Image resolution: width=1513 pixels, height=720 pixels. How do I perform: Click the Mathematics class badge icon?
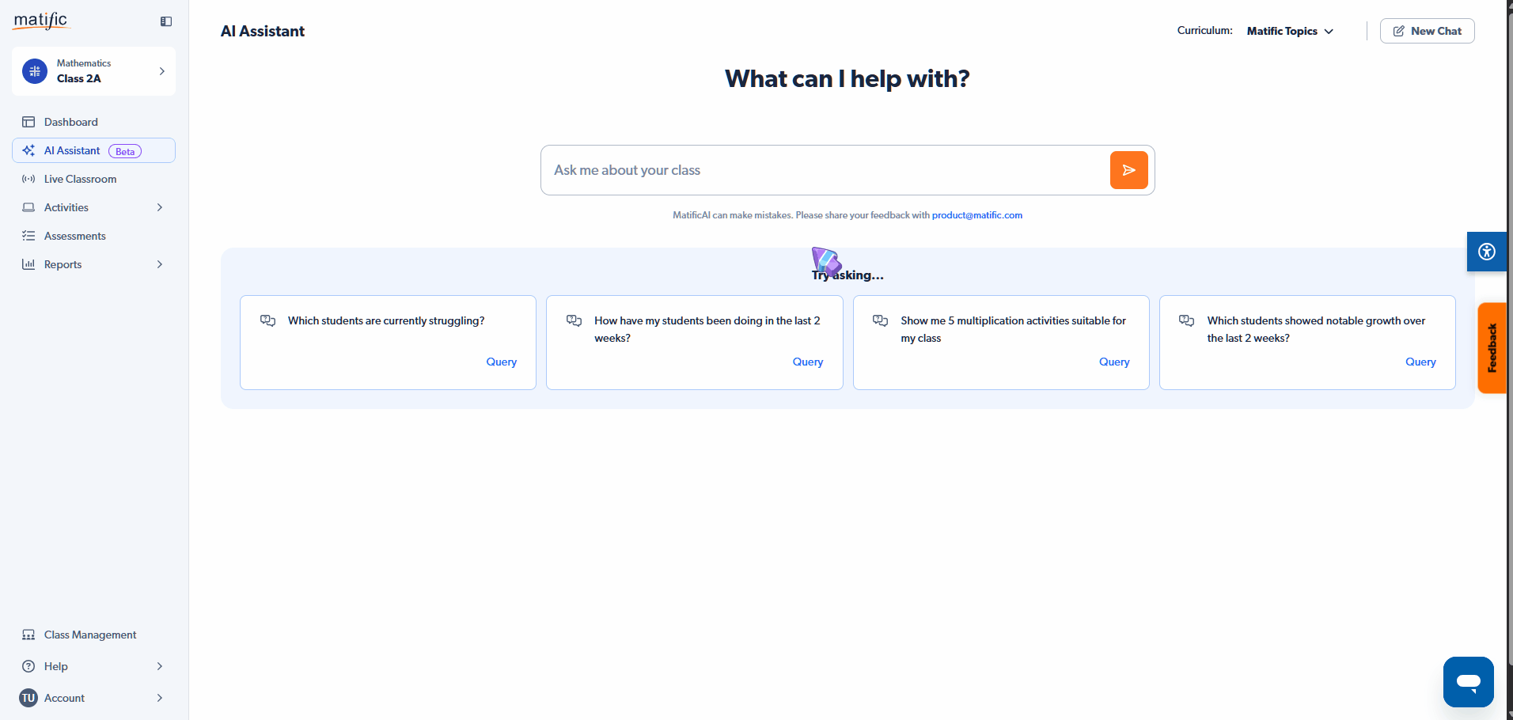(x=33, y=70)
